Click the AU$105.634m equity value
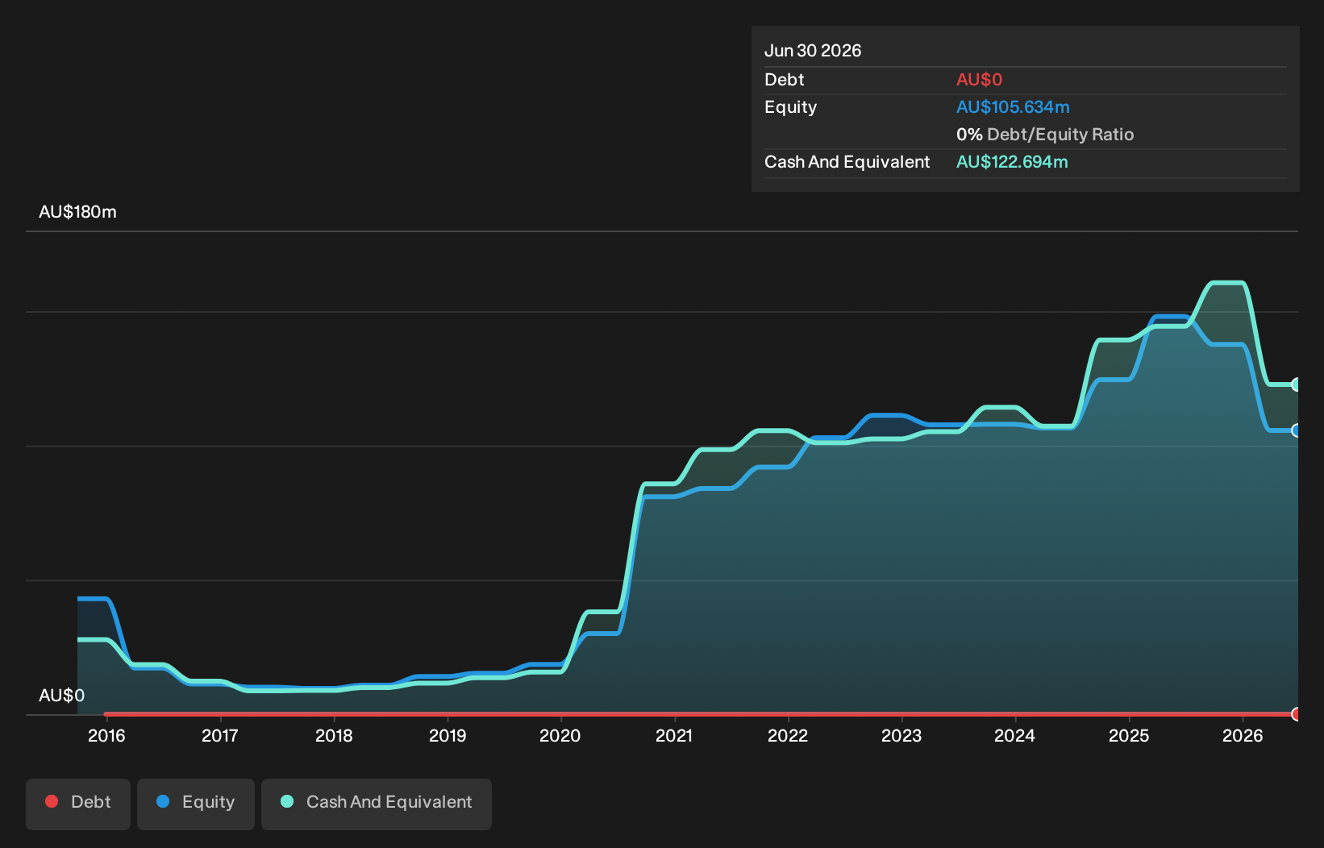The height and width of the screenshot is (848, 1324). [1013, 107]
